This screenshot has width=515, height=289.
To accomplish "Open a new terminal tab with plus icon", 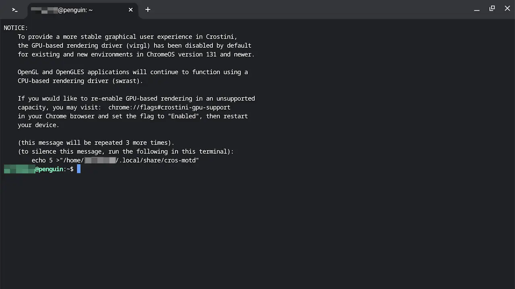I will 148,9.
